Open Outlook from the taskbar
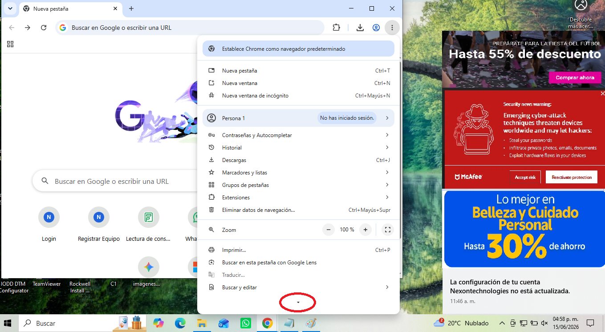Image resolution: width=605 pixels, height=332 pixels. click(224, 323)
